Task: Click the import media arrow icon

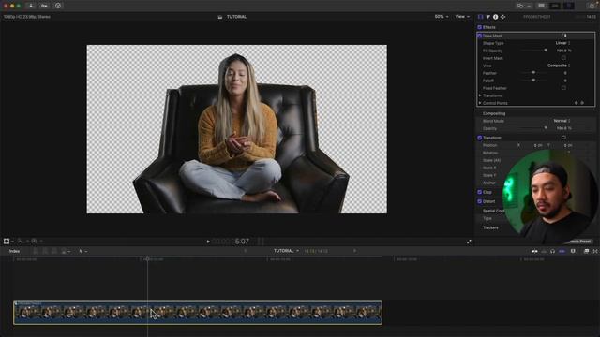Action: coord(31,6)
